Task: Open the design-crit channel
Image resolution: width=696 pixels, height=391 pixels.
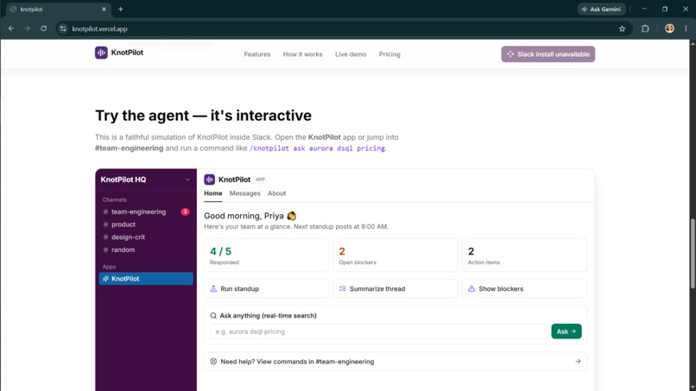Action: (x=146, y=237)
